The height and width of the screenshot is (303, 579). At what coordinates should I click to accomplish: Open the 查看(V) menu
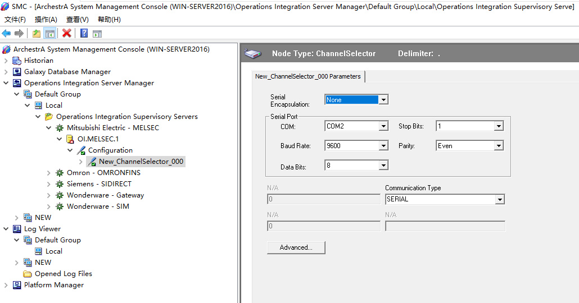77,20
